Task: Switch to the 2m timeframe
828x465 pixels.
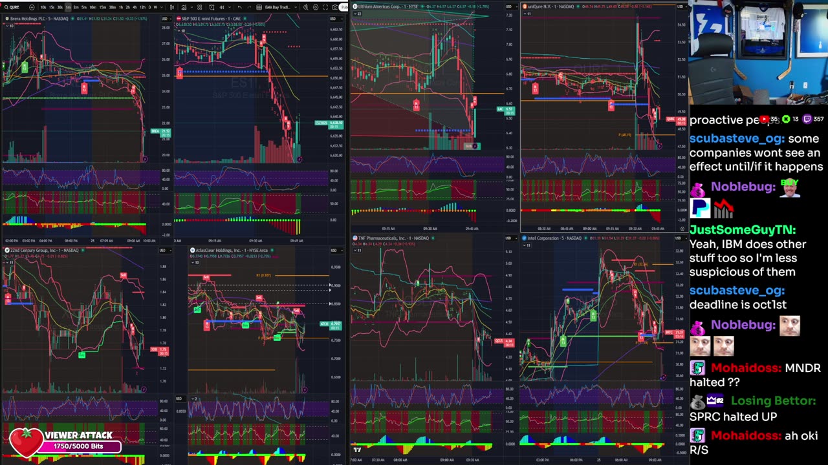Action: tap(76, 7)
